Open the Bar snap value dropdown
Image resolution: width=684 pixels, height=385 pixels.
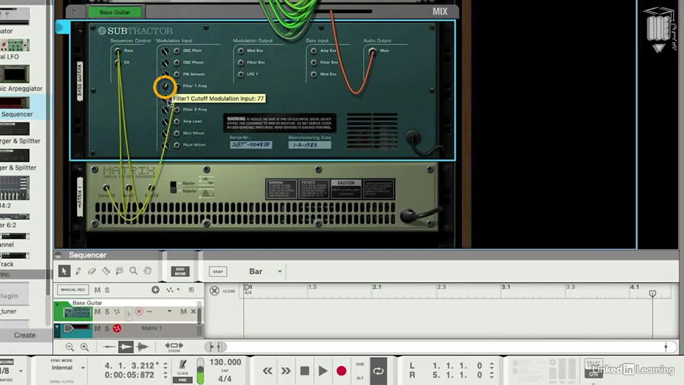(x=266, y=272)
